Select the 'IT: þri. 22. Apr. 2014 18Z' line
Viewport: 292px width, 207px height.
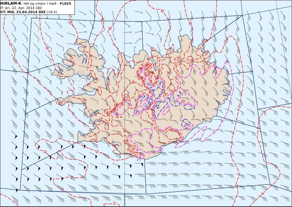[21, 8]
